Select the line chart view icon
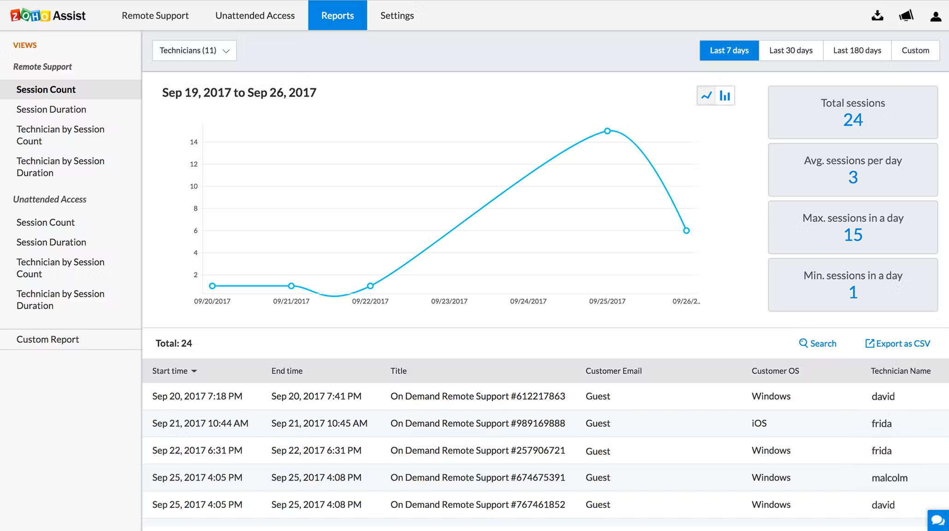This screenshot has height=531, width=949. [x=706, y=95]
